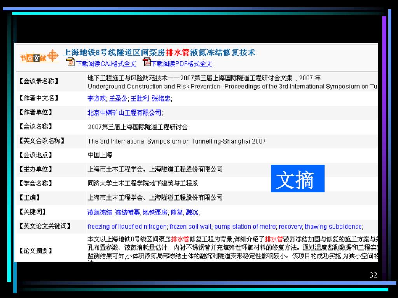Click location value 中国上海
The image size is (398, 298).
coord(100,155)
